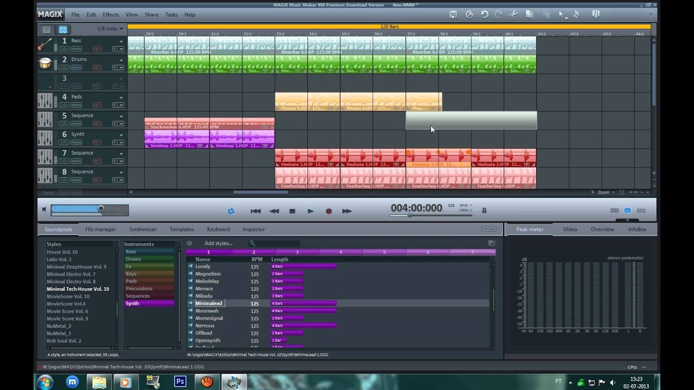The image size is (694, 390).
Task: Cut object with the scissors icon
Action: click(x=513, y=15)
